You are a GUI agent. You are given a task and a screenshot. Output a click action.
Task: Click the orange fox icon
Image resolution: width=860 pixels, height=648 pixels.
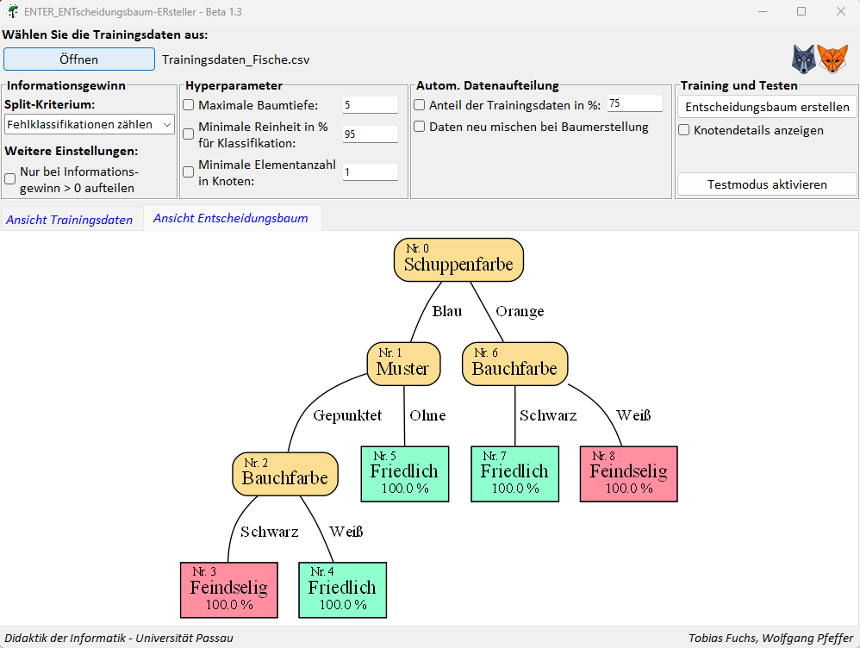click(x=832, y=59)
